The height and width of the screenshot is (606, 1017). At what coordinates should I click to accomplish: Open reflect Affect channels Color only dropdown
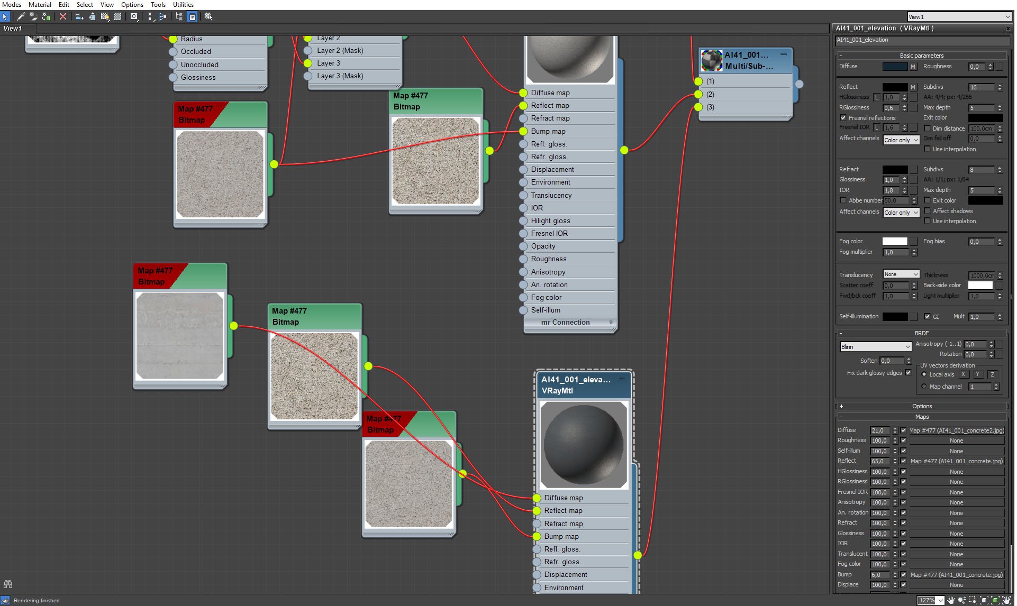[901, 140]
